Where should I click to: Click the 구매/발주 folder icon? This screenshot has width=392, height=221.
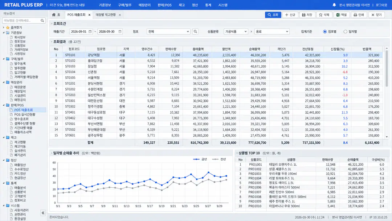(x=8, y=59)
